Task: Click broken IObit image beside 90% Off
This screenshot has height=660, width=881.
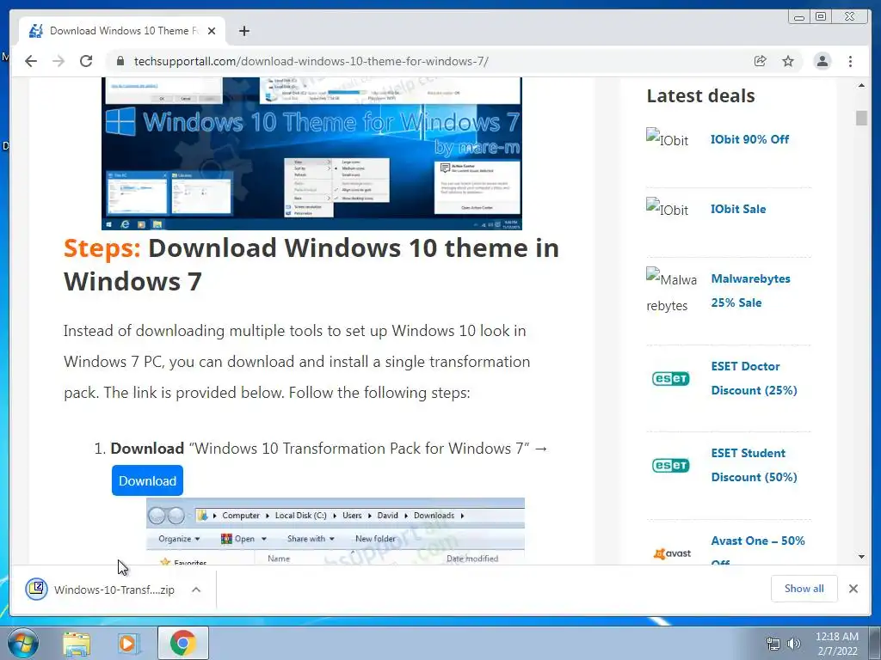Action: (x=667, y=138)
